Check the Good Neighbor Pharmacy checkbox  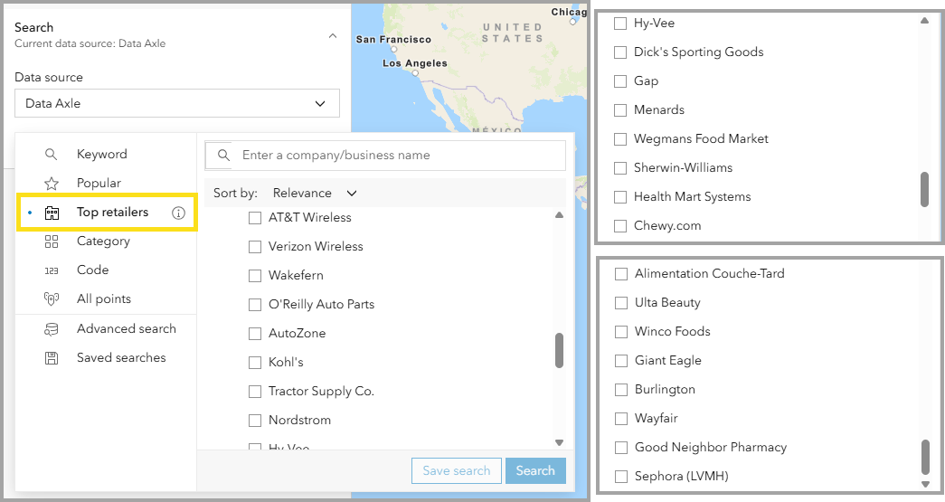click(620, 448)
